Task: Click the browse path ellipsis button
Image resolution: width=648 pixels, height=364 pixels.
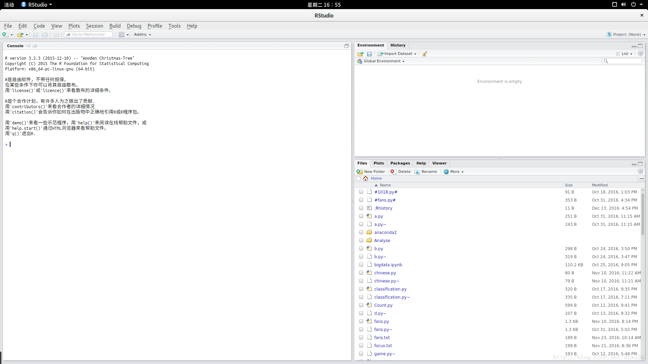Action: (641, 178)
